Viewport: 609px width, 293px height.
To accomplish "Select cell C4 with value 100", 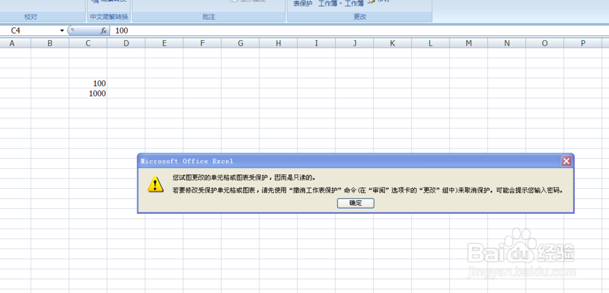I will coord(88,83).
